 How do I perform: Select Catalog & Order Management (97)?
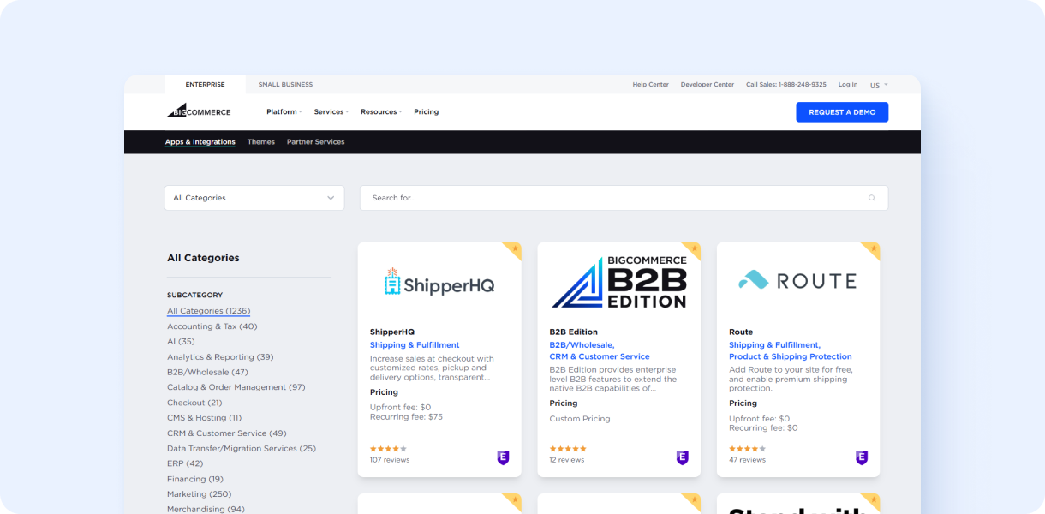pyautogui.click(x=236, y=387)
